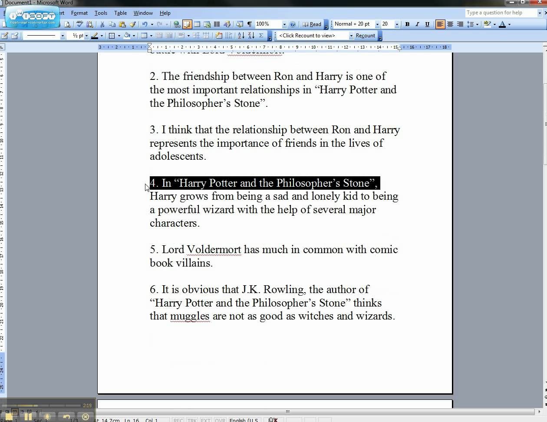Open the Line Style dropdown
Screen dimensions: 547x422
63,36
